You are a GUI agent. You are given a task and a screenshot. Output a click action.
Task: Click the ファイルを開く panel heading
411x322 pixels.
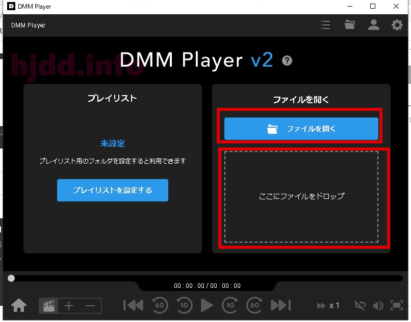(301, 100)
